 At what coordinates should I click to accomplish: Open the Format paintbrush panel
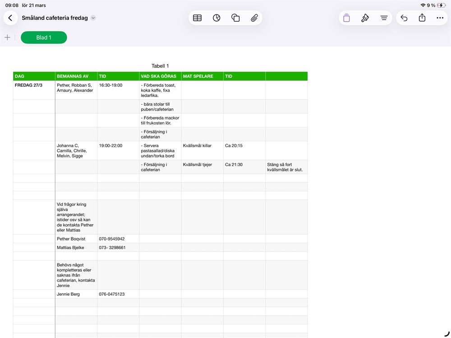tap(365, 18)
